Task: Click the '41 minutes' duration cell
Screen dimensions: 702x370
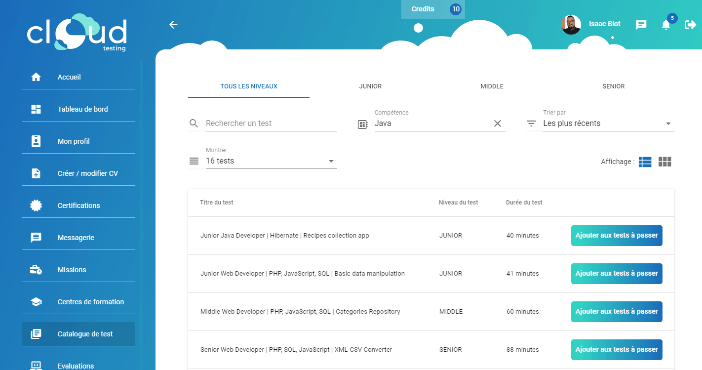Action: 523,274
